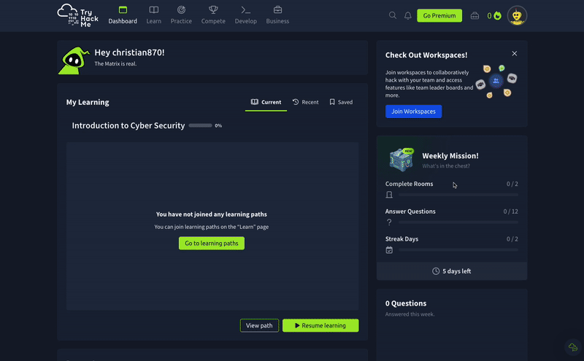Image resolution: width=584 pixels, height=361 pixels.
Task: Click the streak flame counter
Action: (x=494, y=15)
